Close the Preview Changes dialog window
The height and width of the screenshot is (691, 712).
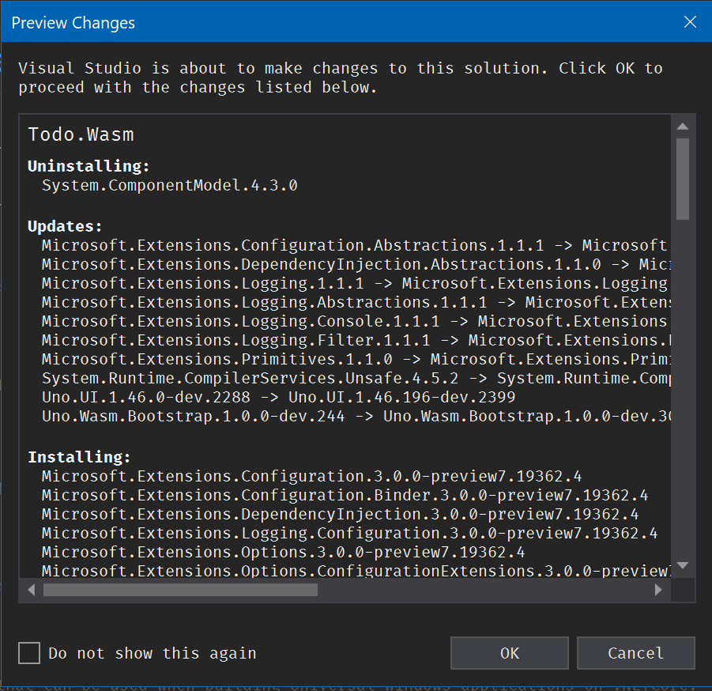[690, 21]
